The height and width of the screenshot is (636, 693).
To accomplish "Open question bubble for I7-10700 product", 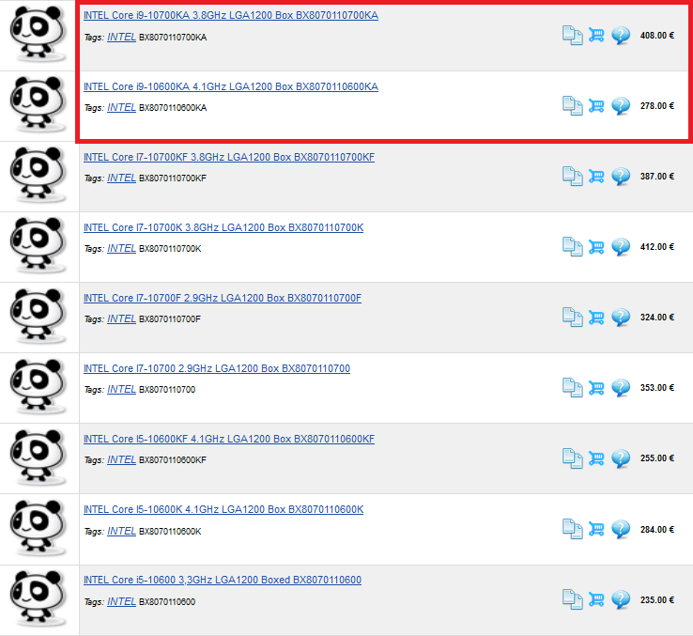I will click(x=621, y=388).
